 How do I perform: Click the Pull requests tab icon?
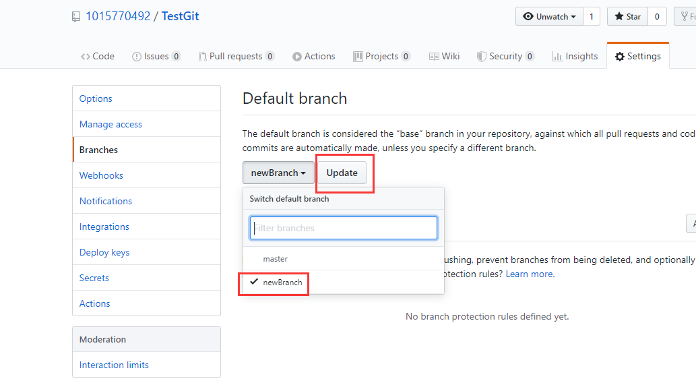coord(202,57)
